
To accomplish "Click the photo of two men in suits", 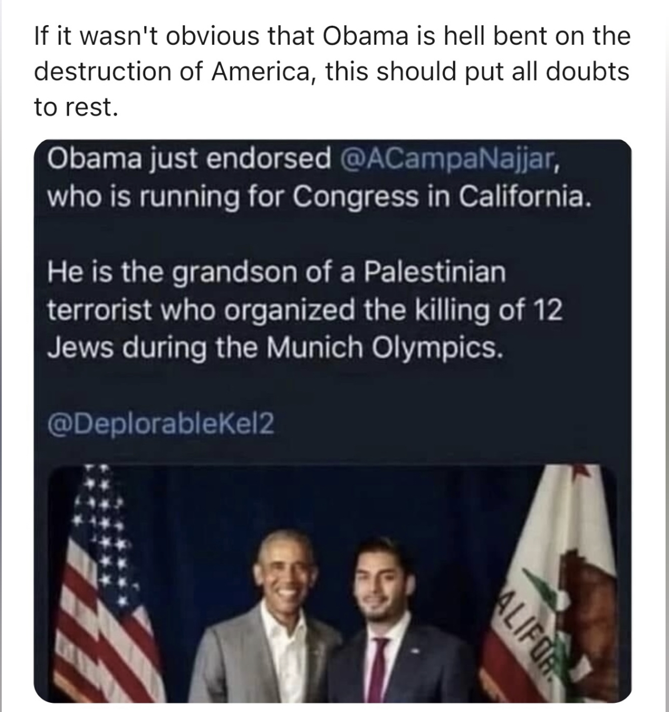I will (x=333, y=584).
